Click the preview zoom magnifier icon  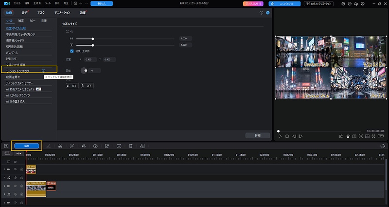pyautogui.click(x=361, y=136)
